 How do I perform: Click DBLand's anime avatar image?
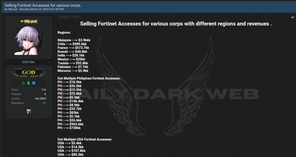tap(28, 41)
